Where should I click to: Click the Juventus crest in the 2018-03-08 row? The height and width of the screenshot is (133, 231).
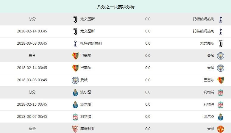pos(220,43)
